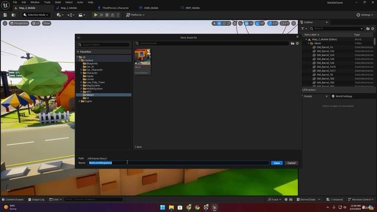The image size is (377, 212).
Task: Click the Save current level icon
Action: pos(5,15)
